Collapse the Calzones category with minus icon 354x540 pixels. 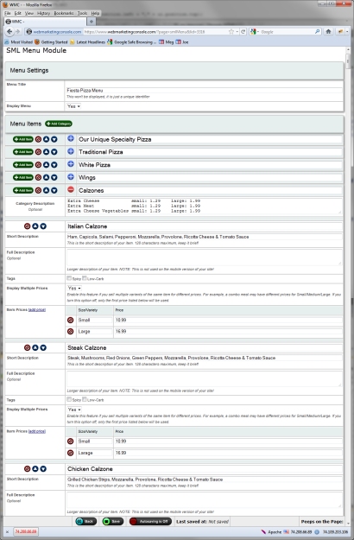coord(71,189)
